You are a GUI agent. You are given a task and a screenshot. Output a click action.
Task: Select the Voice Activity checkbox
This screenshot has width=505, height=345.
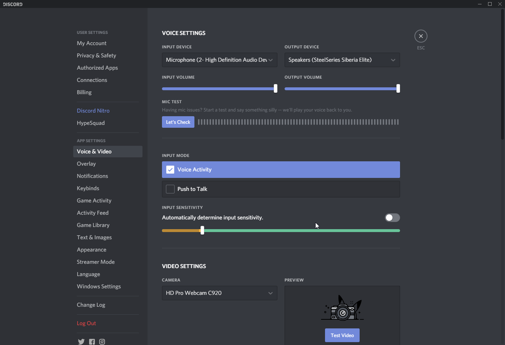coord(170,170)
